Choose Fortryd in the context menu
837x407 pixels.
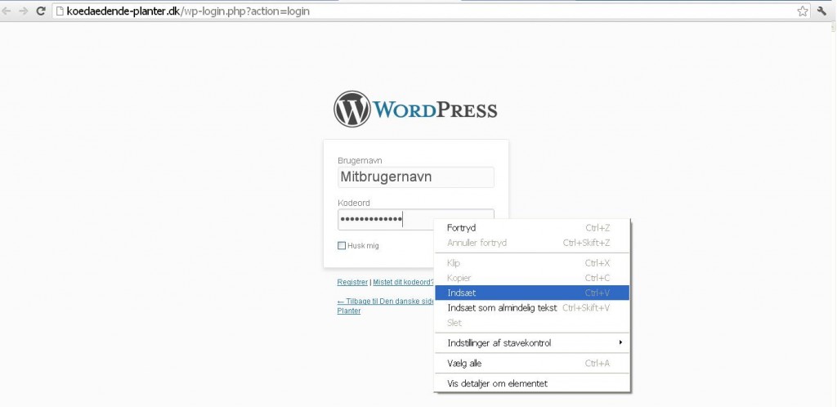(532, 228)
